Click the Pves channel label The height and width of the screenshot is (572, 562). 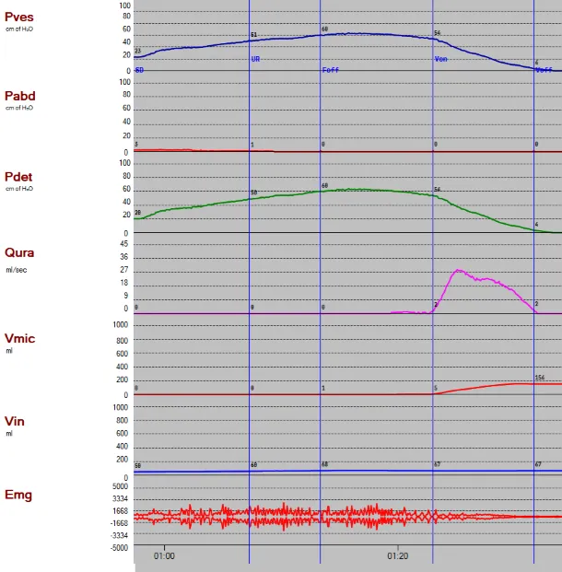click(19, 17)
